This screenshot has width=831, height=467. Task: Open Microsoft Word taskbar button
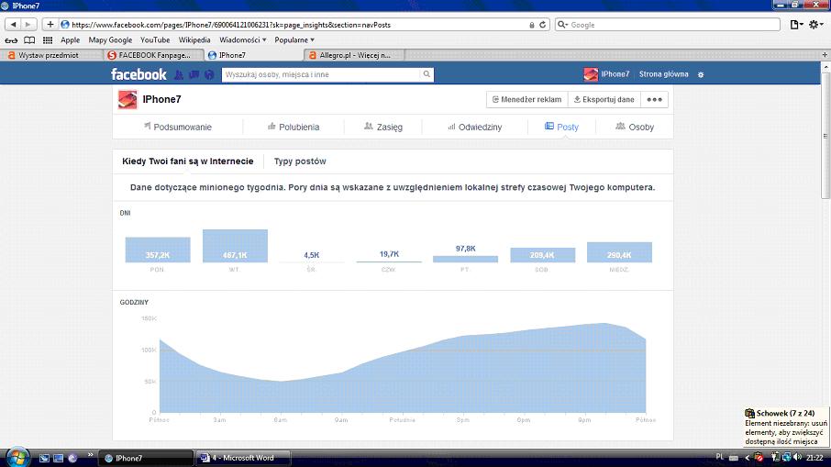(243, 458)
